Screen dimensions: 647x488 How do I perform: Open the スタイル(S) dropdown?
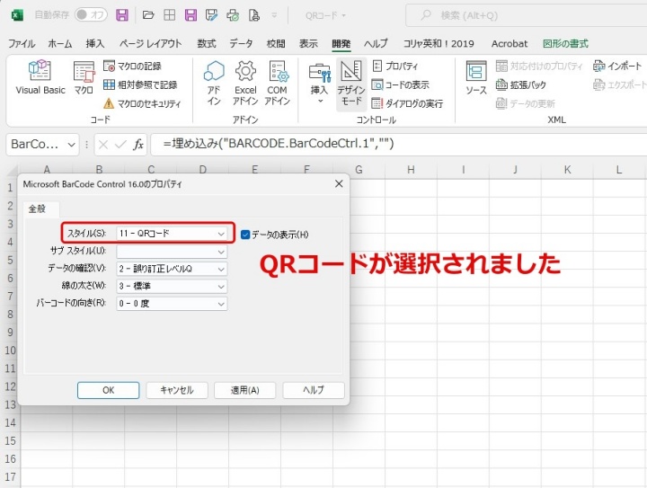coord(172,233)
